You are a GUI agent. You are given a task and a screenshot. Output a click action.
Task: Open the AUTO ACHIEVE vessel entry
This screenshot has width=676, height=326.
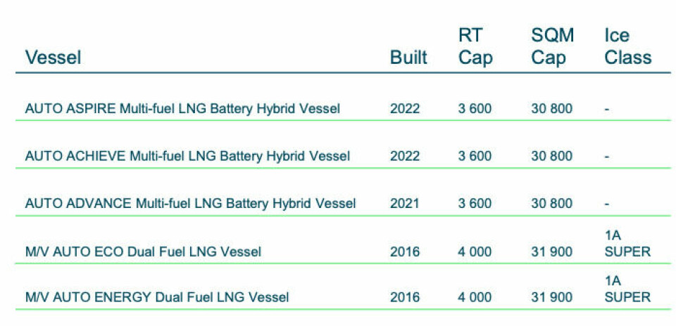pyautogui.click(x=187, y=156)
